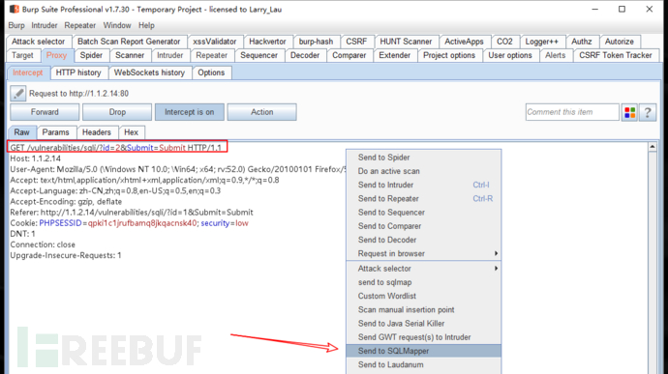
Task: Switch to the CO2 tab
Action: tap(504, 42)
